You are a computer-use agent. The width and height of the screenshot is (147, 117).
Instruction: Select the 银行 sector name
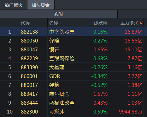tap(54, 49)
